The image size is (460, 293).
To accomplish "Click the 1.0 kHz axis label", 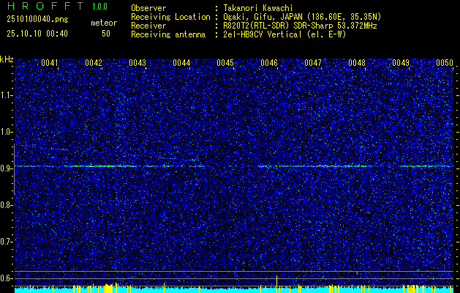I will point(7,132).
